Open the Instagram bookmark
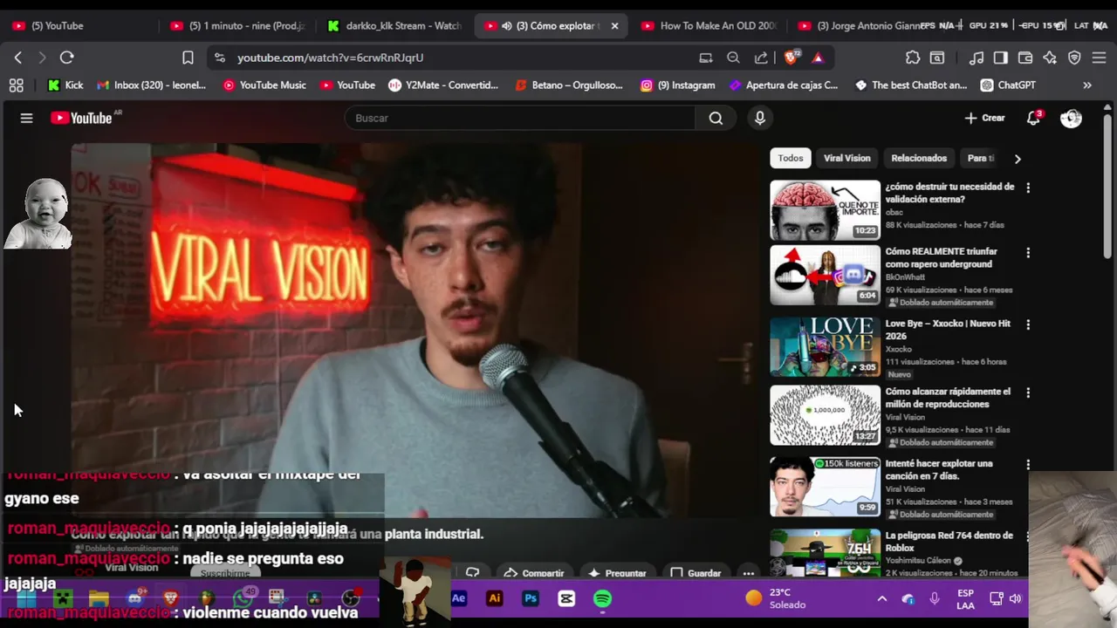 tap(677, 85)
